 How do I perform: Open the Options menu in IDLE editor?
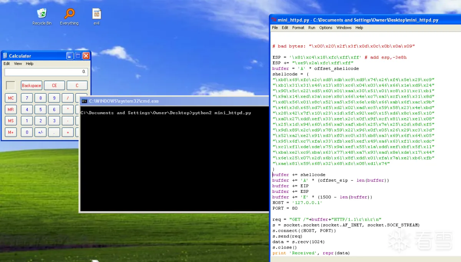[x=326, y=28]
